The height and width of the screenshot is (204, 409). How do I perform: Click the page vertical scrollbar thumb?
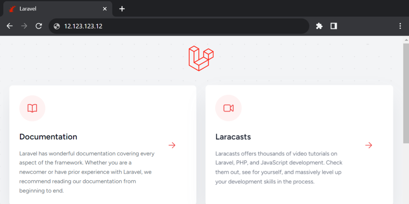coord(406,93)
